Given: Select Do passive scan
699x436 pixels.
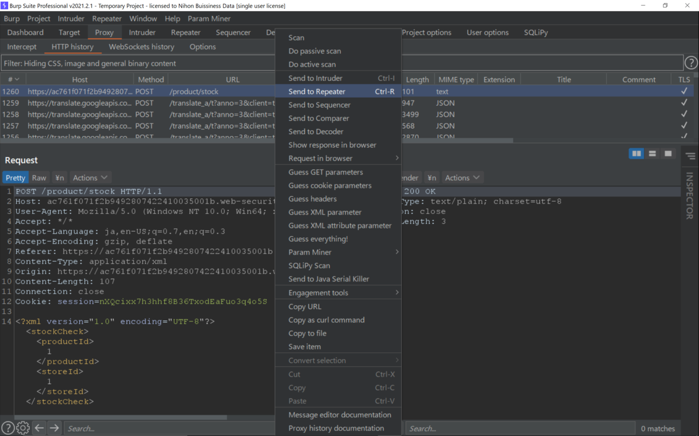Looking at the screenshot, I should point(338,51).
